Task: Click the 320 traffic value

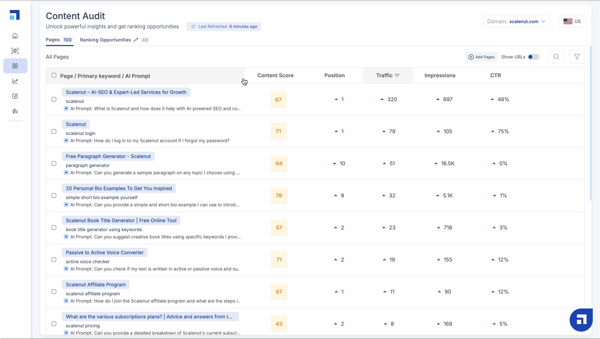Action: tap(392, 100)
